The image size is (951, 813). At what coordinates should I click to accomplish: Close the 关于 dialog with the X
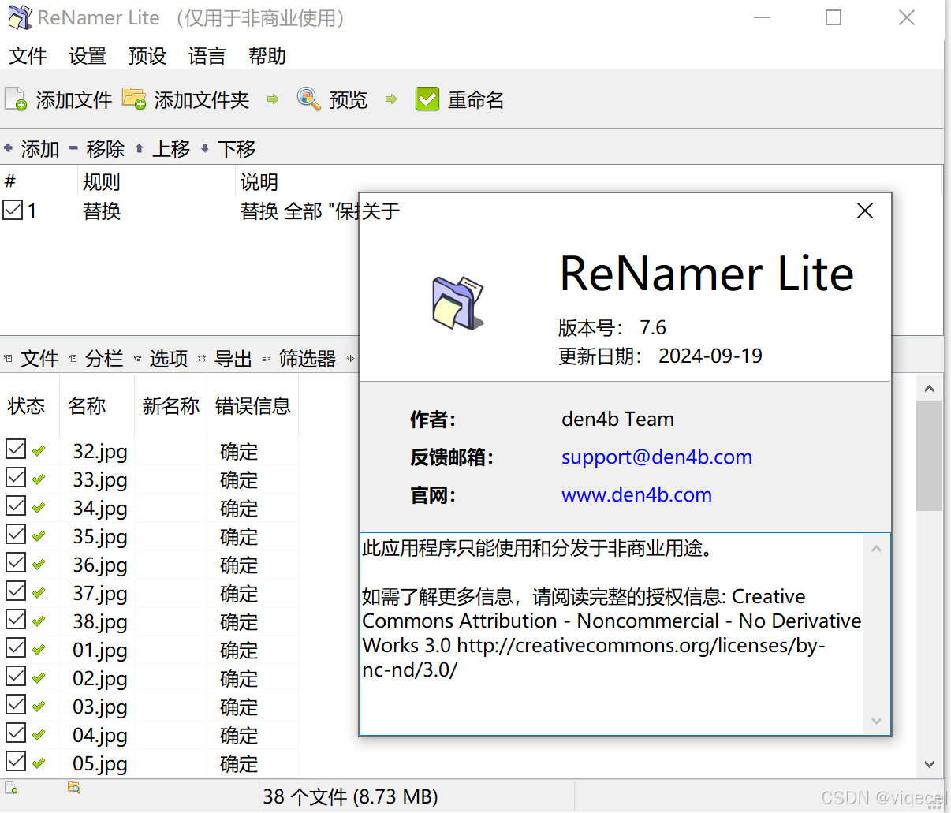pos(865,211)
